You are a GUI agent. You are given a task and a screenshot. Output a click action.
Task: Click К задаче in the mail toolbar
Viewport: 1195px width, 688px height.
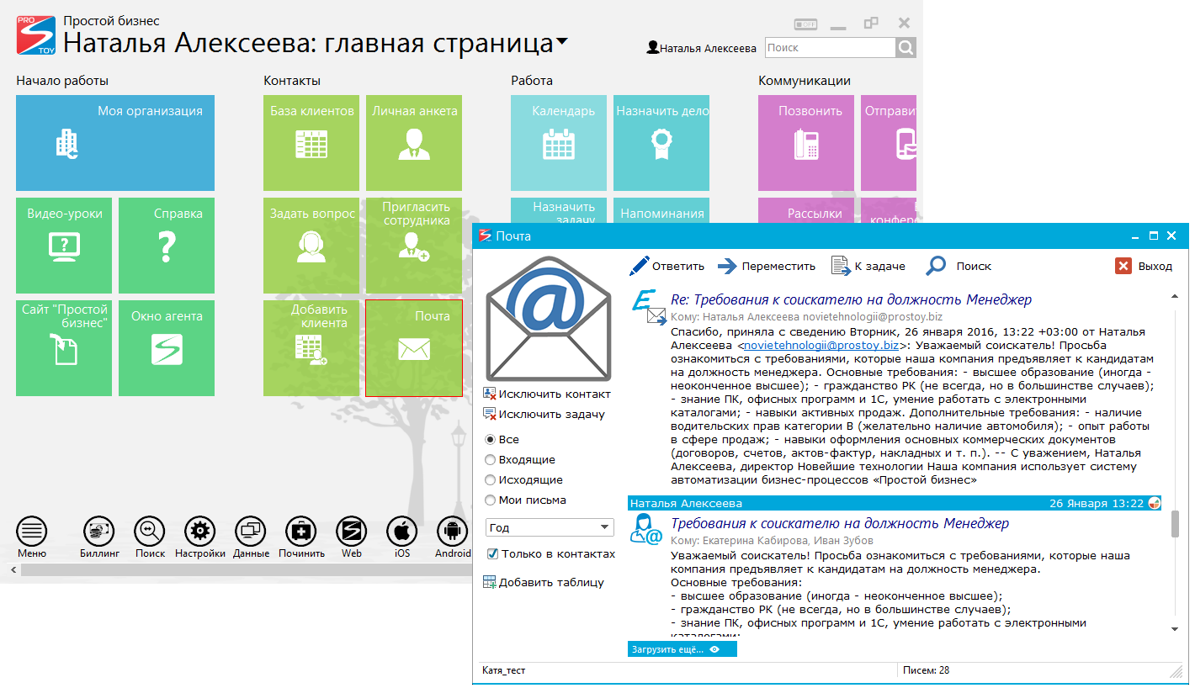tap(868, 266)
